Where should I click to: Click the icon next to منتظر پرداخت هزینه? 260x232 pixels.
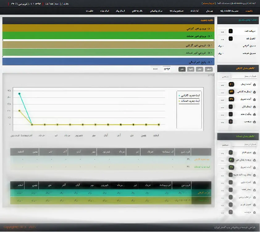pyautogui.click(x=254, y=175)
